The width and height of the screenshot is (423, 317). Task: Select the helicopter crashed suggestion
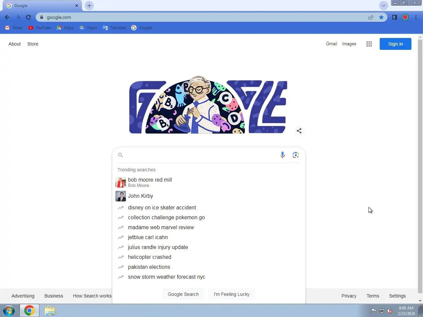point(209,257)
